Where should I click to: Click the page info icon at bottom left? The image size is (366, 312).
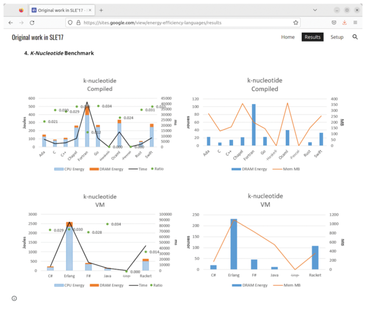click(x=14, y=298)
